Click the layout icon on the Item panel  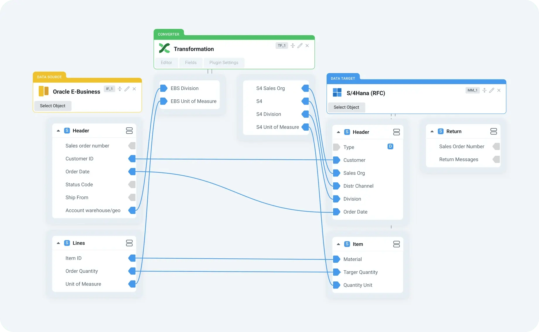(x=396, y=244)
